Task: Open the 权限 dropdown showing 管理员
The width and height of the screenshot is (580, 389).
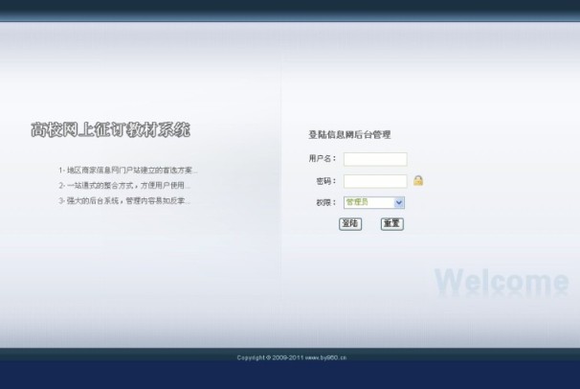Action: [368, 203]
